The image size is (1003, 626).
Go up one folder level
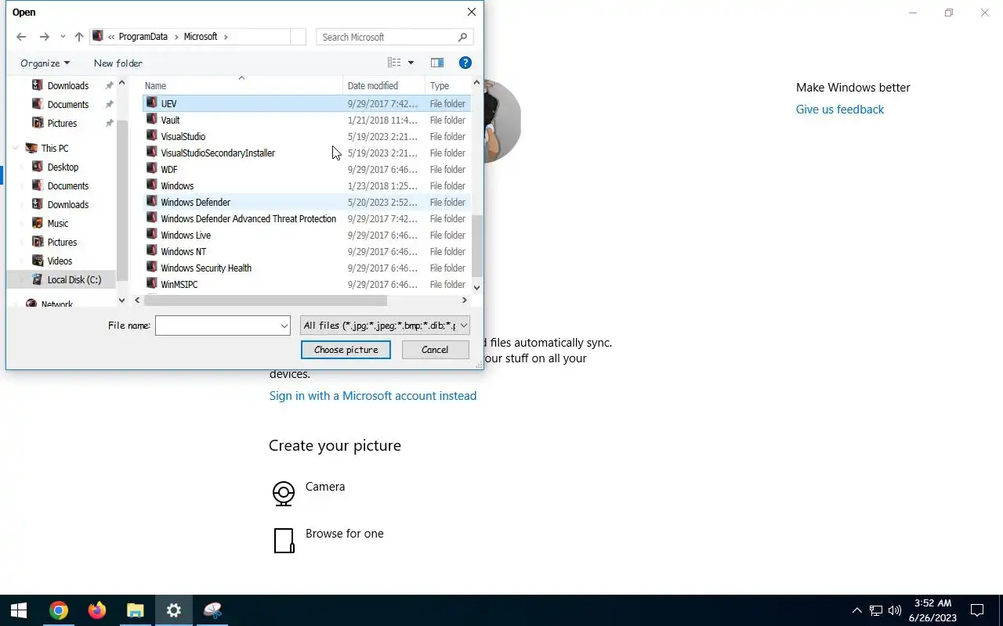[79, 37]
